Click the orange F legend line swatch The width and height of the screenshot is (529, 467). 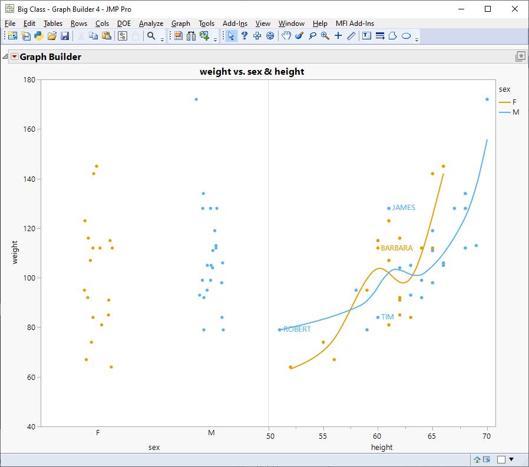pyautogui.click(x=505, y=102)
